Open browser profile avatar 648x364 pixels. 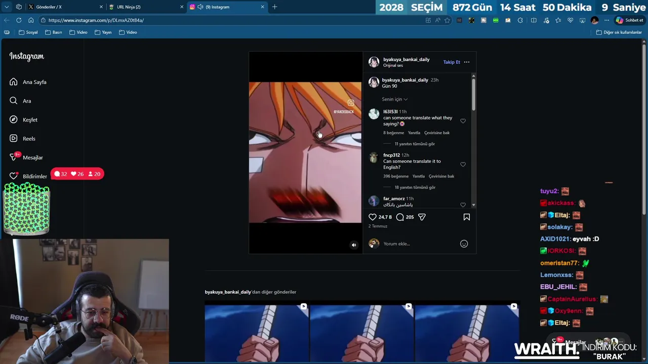(594, 20)
